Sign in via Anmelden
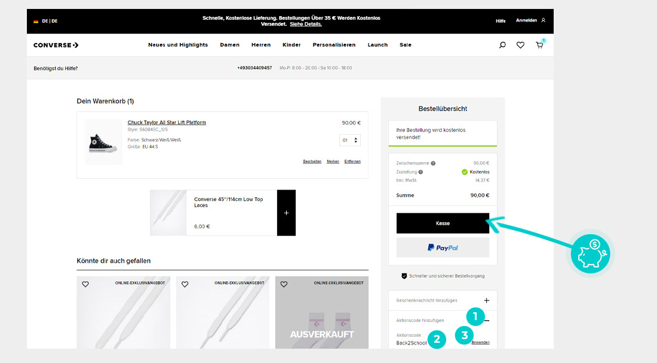 coord(530,20)
